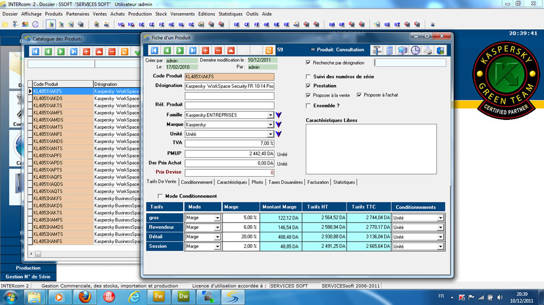Switch to Taxes Douanières tab
Screen dimensions: 544x305
tap(286, 182)
